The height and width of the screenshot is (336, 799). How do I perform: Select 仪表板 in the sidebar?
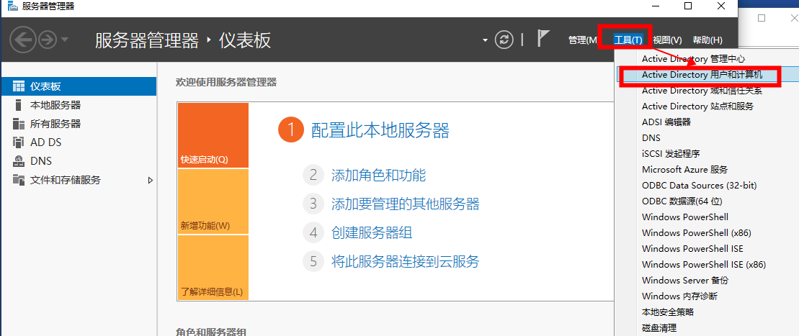[x=79, y=86]
